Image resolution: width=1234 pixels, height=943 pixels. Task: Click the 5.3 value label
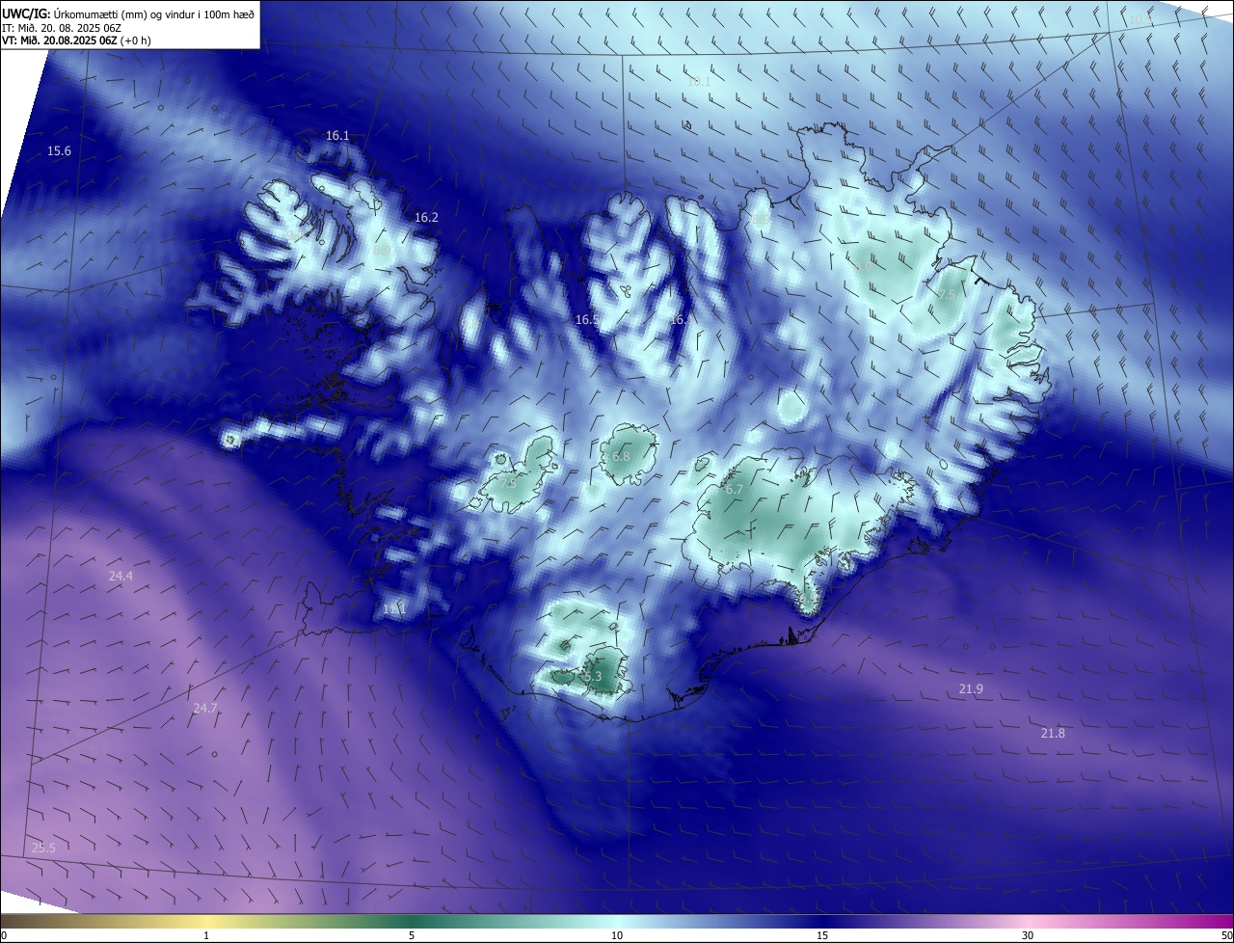[593, 677]
